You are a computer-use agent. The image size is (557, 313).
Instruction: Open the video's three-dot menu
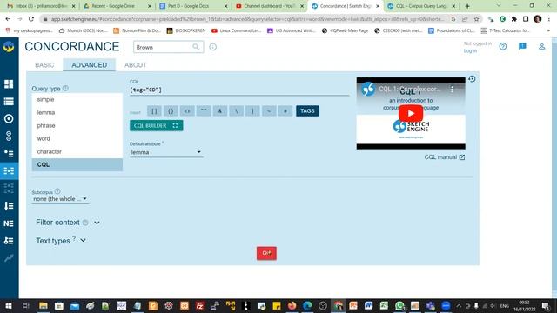[452, 89]
